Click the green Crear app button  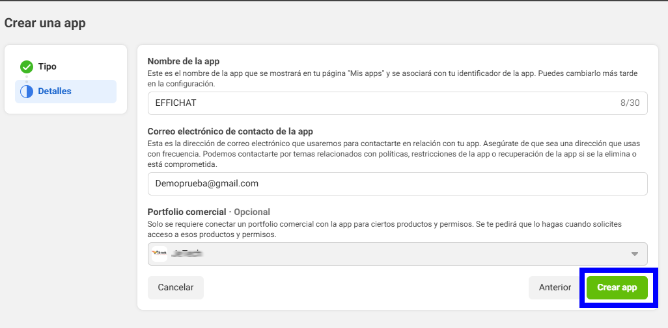click(x=617, y=288)
